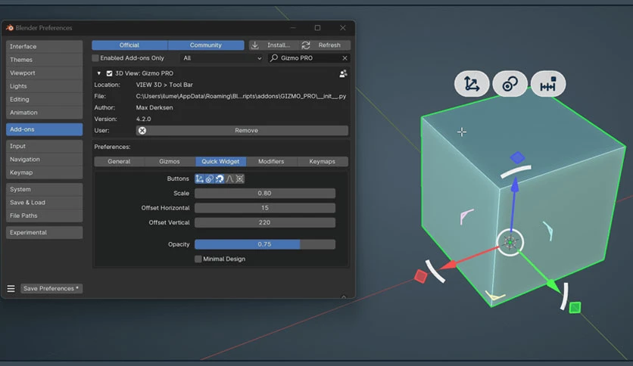The width and height of the screenshot is (633, 366).
Task: Click the snap increment widget in viewport
Action: point(548,84)
